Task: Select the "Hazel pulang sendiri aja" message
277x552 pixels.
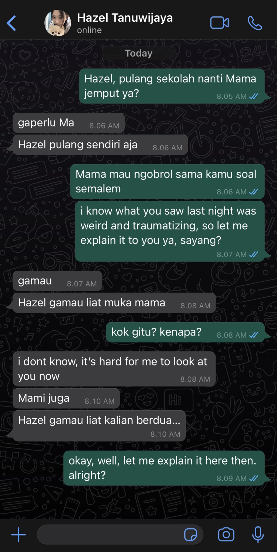Action: pyautogui.click(x=100, y=145)
